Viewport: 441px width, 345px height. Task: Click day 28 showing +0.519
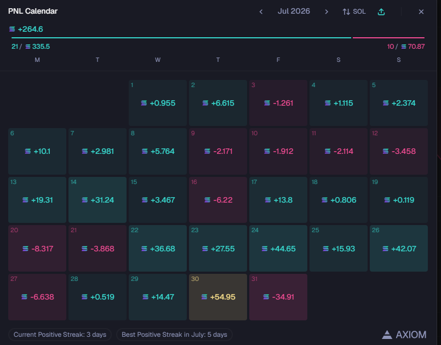point(98,297)
